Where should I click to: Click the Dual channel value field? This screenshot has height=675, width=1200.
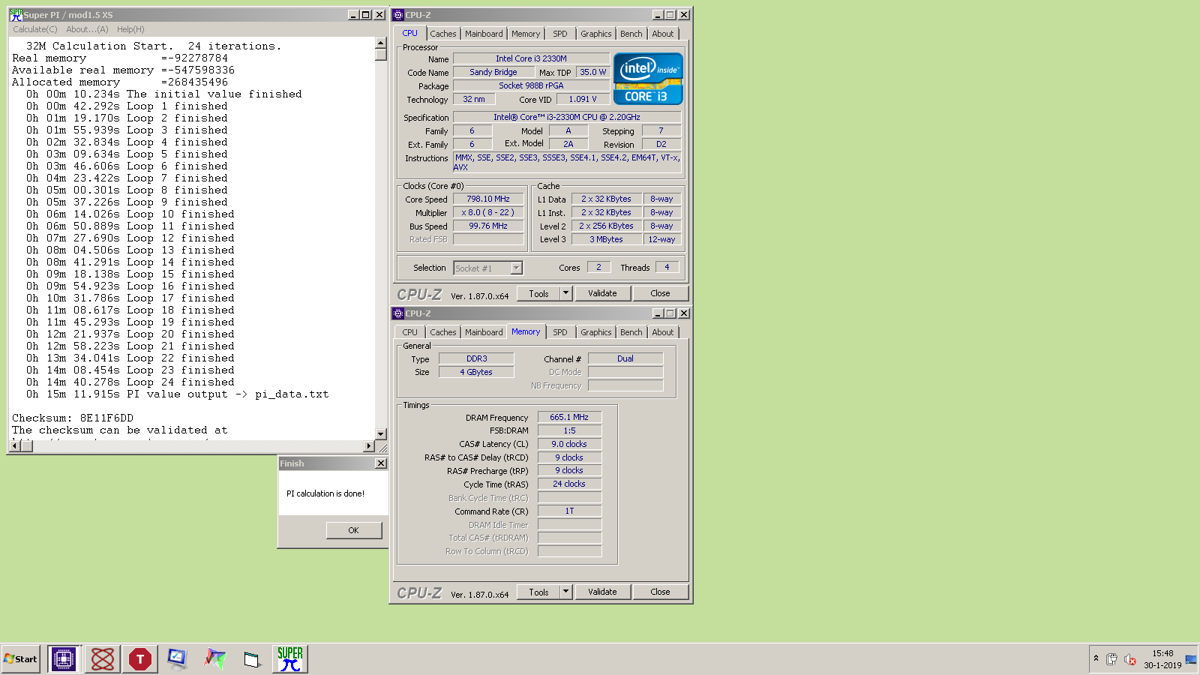point(625,358)
